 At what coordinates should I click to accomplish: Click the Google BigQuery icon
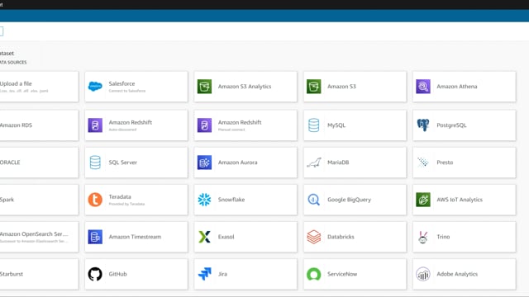[x=314, y=200]
